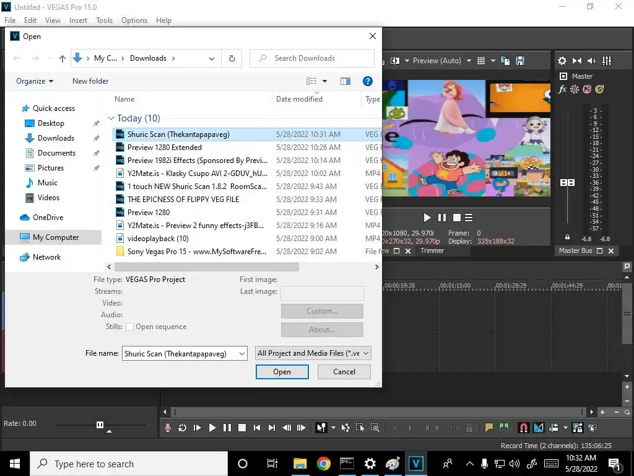Image resolution: width=634 pixels, height=476 pixels.
Task: Go to start using transport bar
Action: click(x=257, y=428)
